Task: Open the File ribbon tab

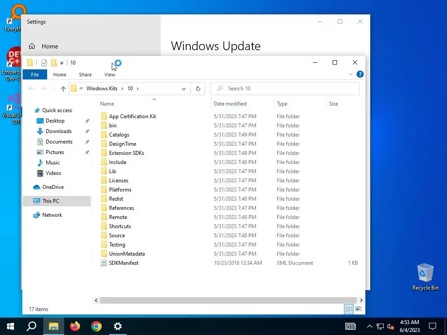Action: click(35, 74)
